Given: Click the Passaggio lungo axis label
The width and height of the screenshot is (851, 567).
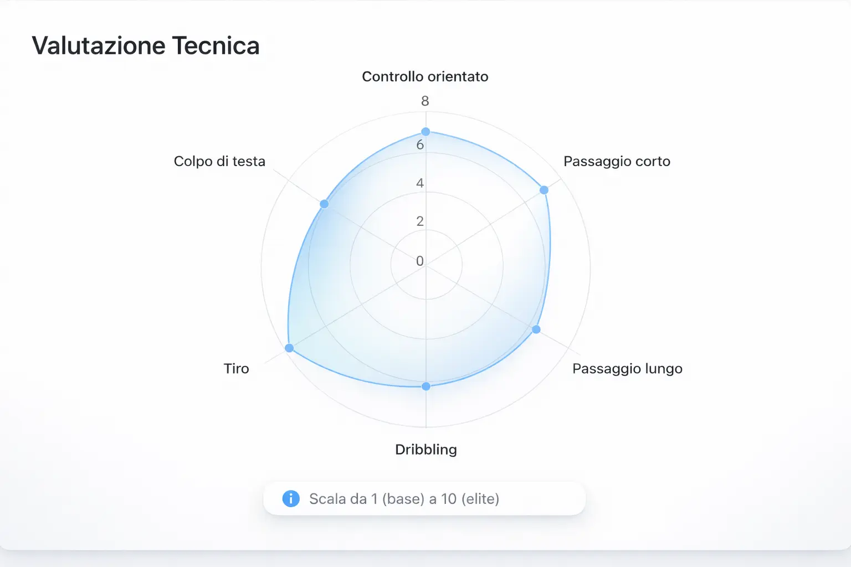Looking at the screenshot, I should coord(627,369).
